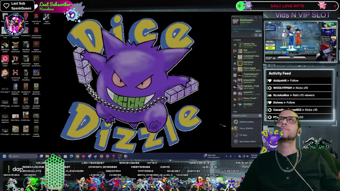Screen dimensions: 340x191
Task: Select the 'cat-wooyo...' desktop file
Action: pyautogui.click(x=15, y=131)
